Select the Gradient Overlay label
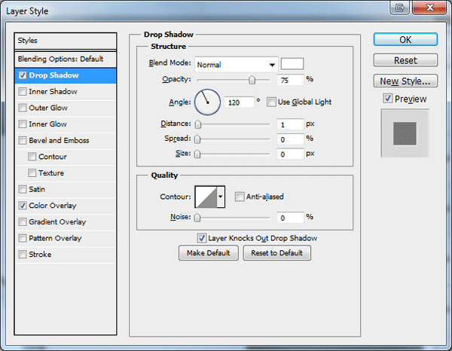Viewport: 452px width, 351px height. (57, 222)
